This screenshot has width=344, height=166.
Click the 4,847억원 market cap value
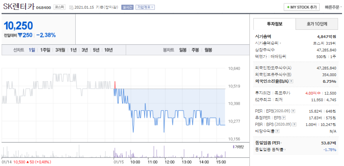click(x=326, y=37)
